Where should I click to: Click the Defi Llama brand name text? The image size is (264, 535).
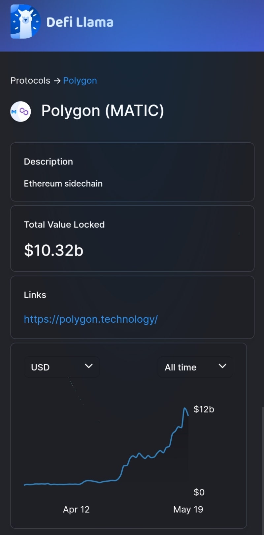pos(80,22)
